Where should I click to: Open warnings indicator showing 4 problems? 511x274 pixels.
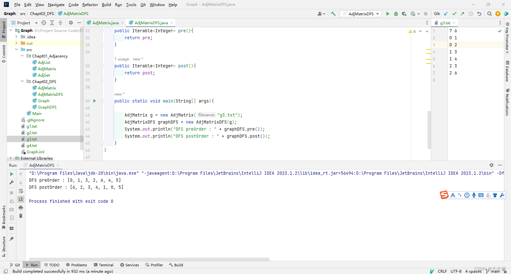412,31
